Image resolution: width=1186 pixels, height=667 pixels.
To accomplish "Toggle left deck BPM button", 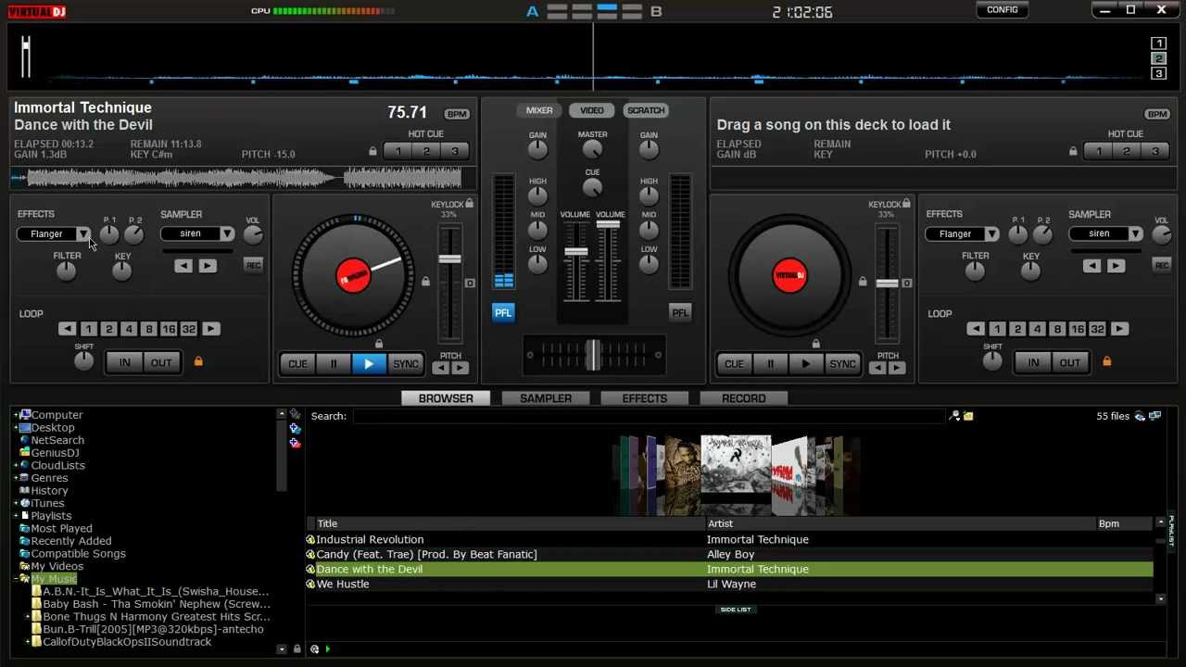I will pyautogui.click(x=457, y=114).
